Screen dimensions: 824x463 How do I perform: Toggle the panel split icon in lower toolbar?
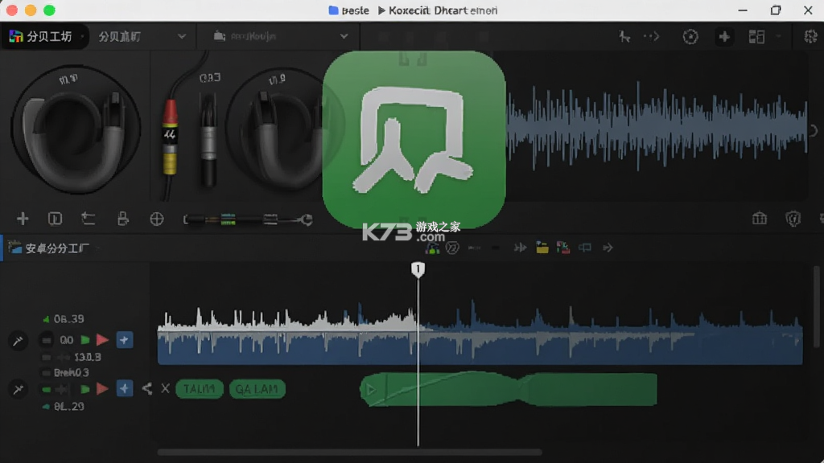56,219
